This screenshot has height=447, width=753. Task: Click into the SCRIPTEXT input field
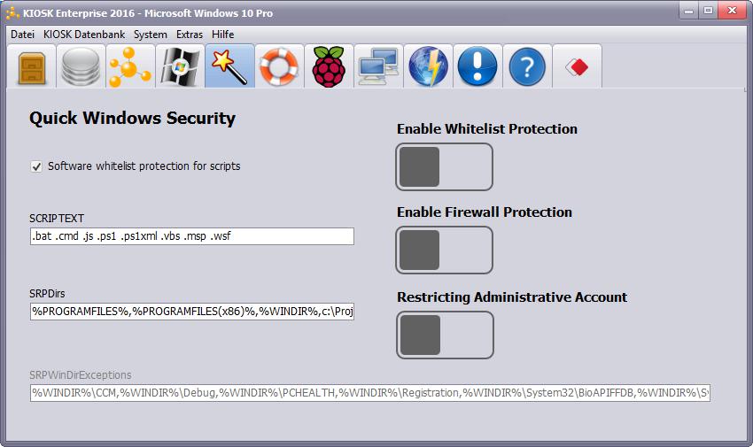click(192, 236)
